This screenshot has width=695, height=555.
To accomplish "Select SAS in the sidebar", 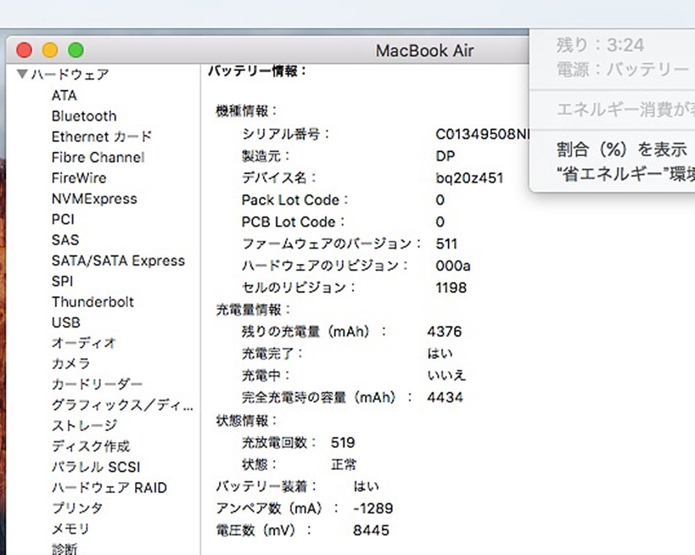I will (65, 240).
